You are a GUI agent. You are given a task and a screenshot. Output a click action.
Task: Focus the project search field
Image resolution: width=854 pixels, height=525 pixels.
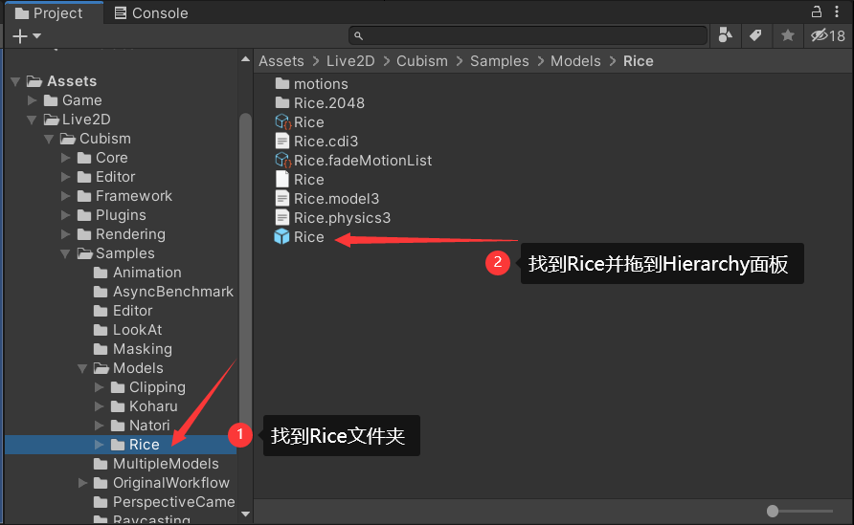click(528, 36)
